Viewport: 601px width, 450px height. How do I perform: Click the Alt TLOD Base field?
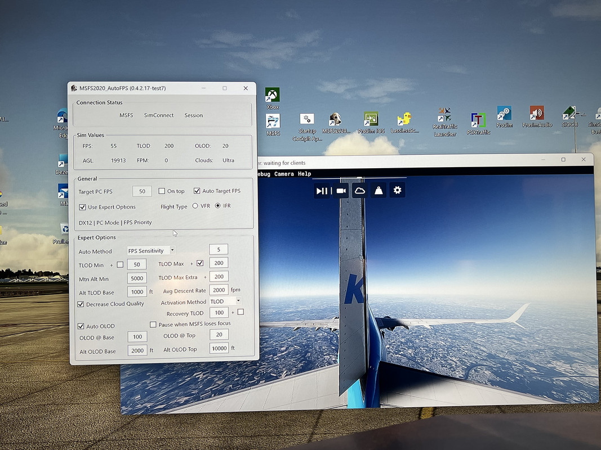[x=137, y=292]
